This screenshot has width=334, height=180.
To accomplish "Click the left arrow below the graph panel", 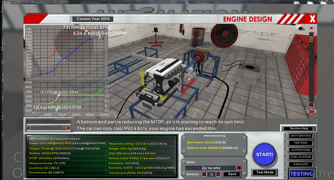I will point(29,128).
